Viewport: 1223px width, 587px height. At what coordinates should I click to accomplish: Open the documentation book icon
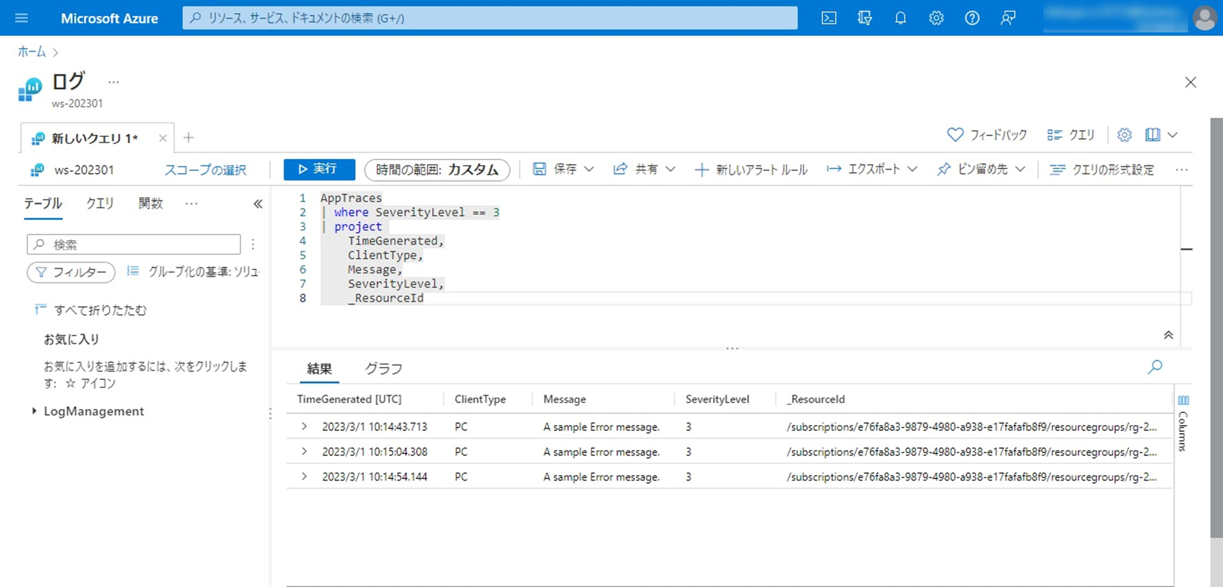(x=1153, y=134)
